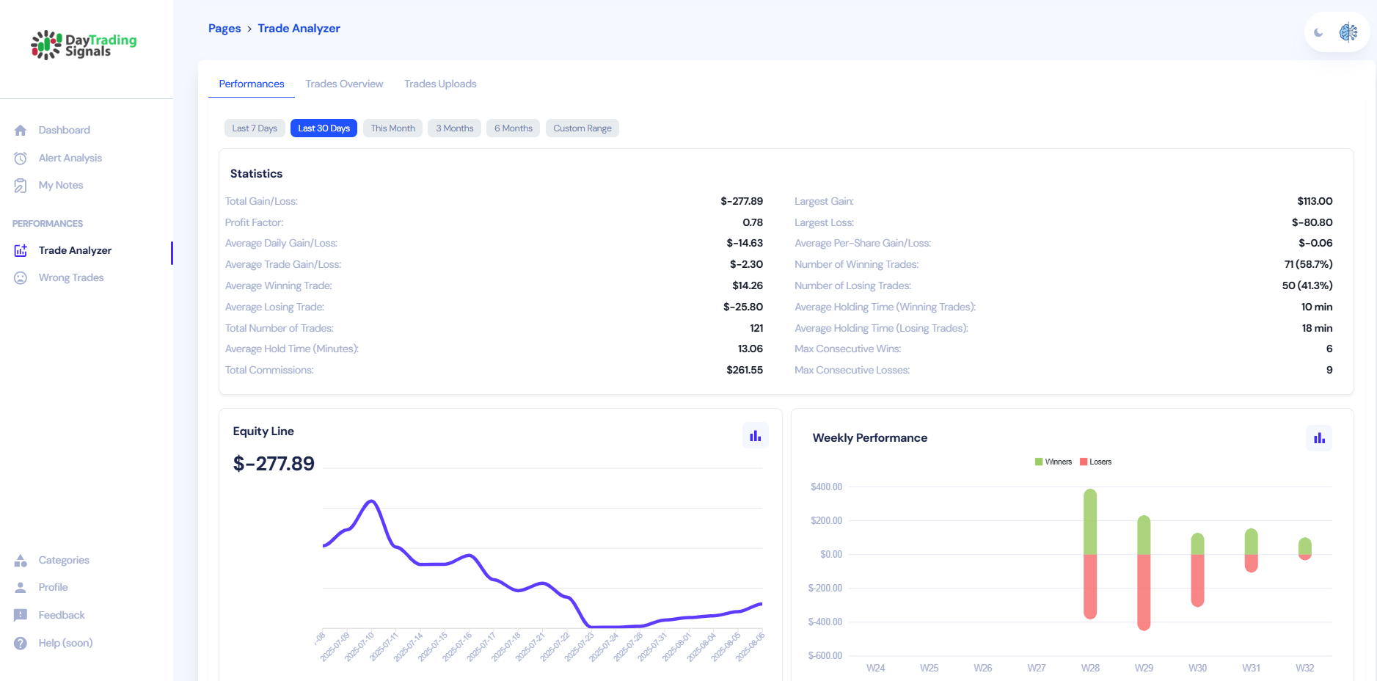Select the Last 7 Days filter
1377x681 pixels.
(255, 128)
